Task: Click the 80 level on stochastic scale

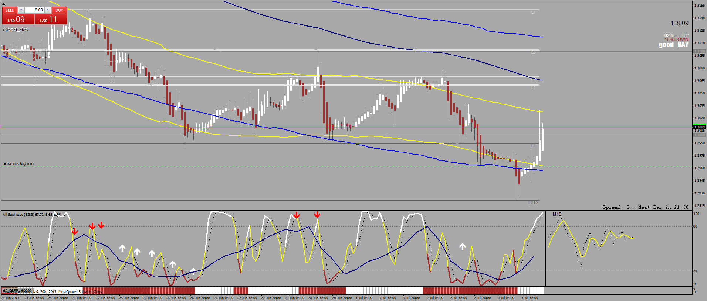Action: [x=695, y=226]
